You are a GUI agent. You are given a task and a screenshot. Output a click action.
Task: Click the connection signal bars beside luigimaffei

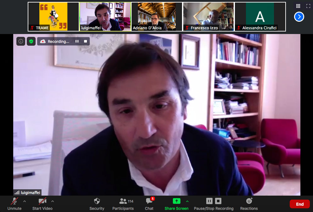pos(17,193)
